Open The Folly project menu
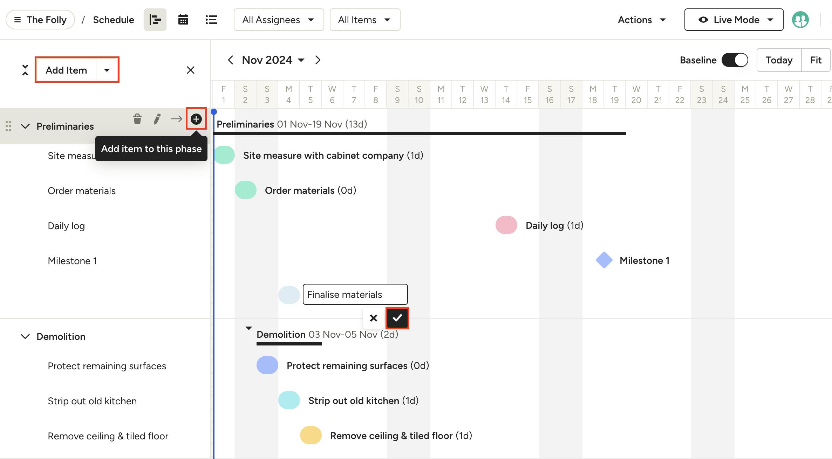This screenshot has height=459, width=832. (40, 20)
